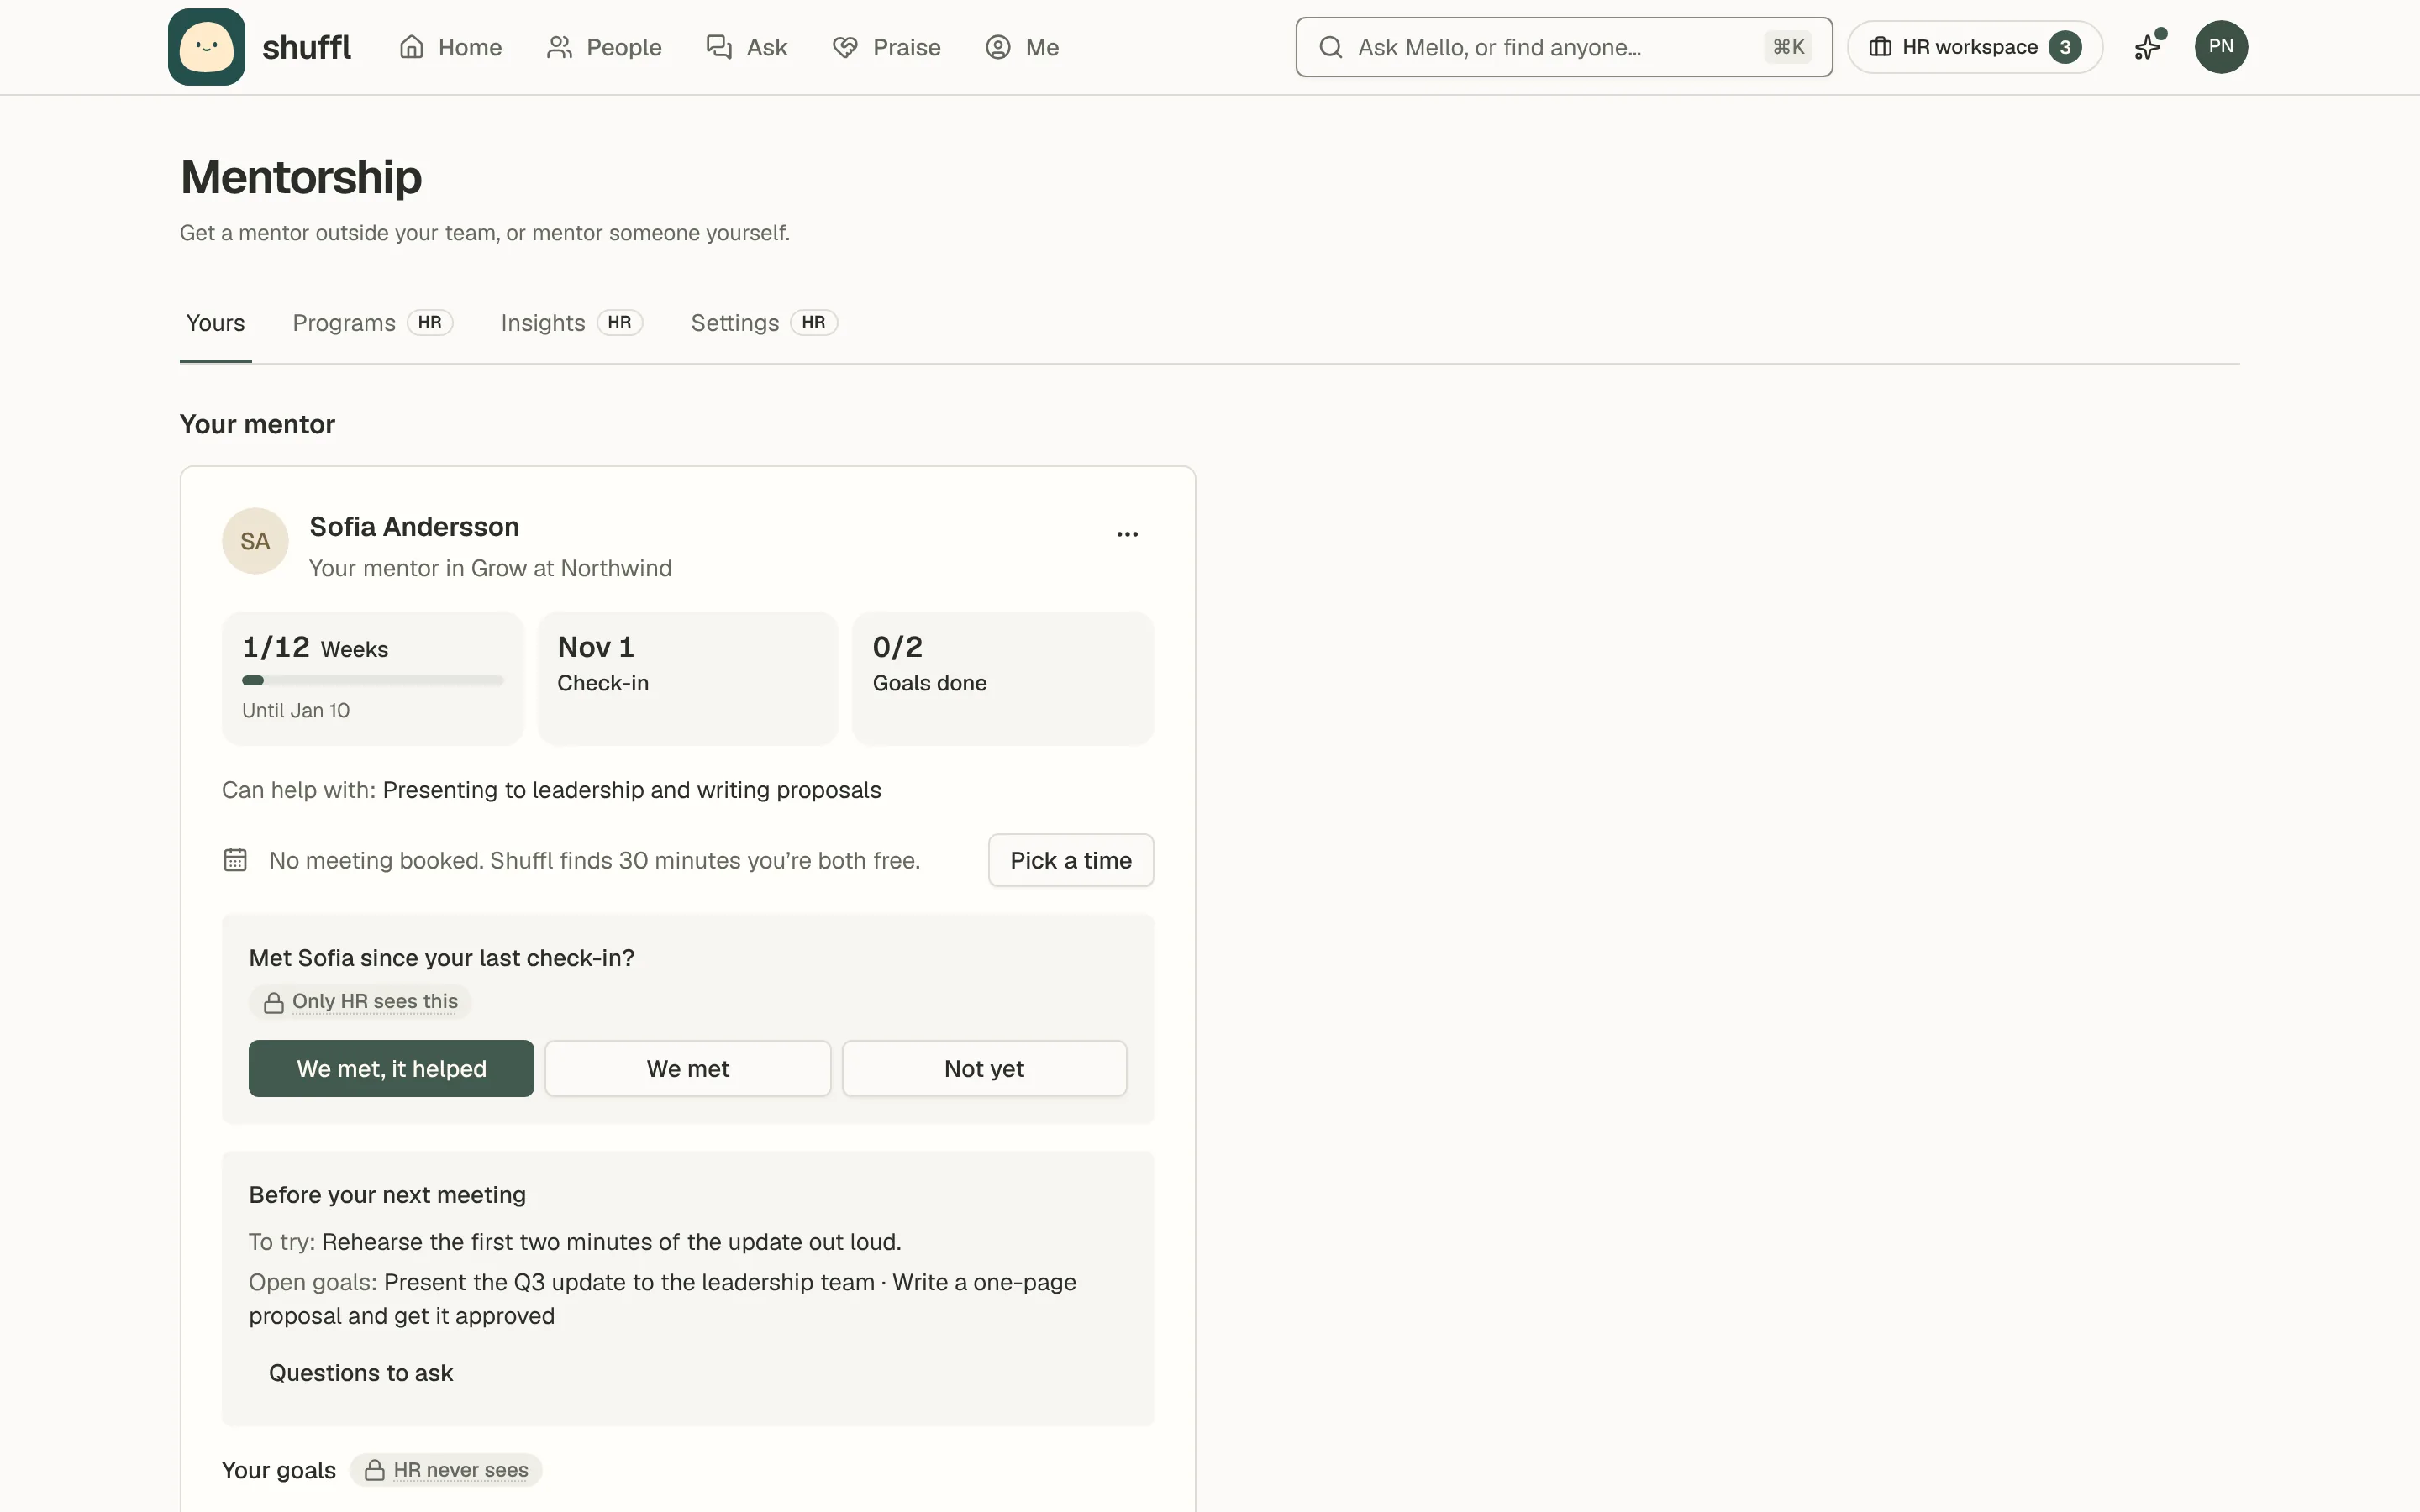Open the Ask chat section
The width and height of the screenshot is (2420, 1512).
(747, 47)
